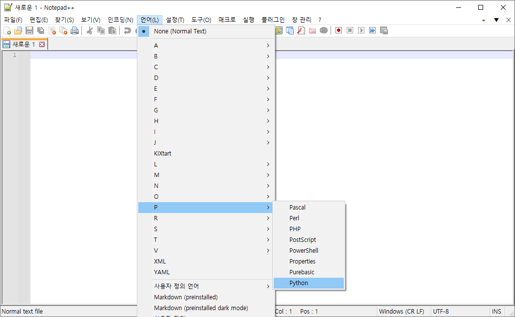Expand the H language submenu
The image size is (515, 317).
coord(206,121)
